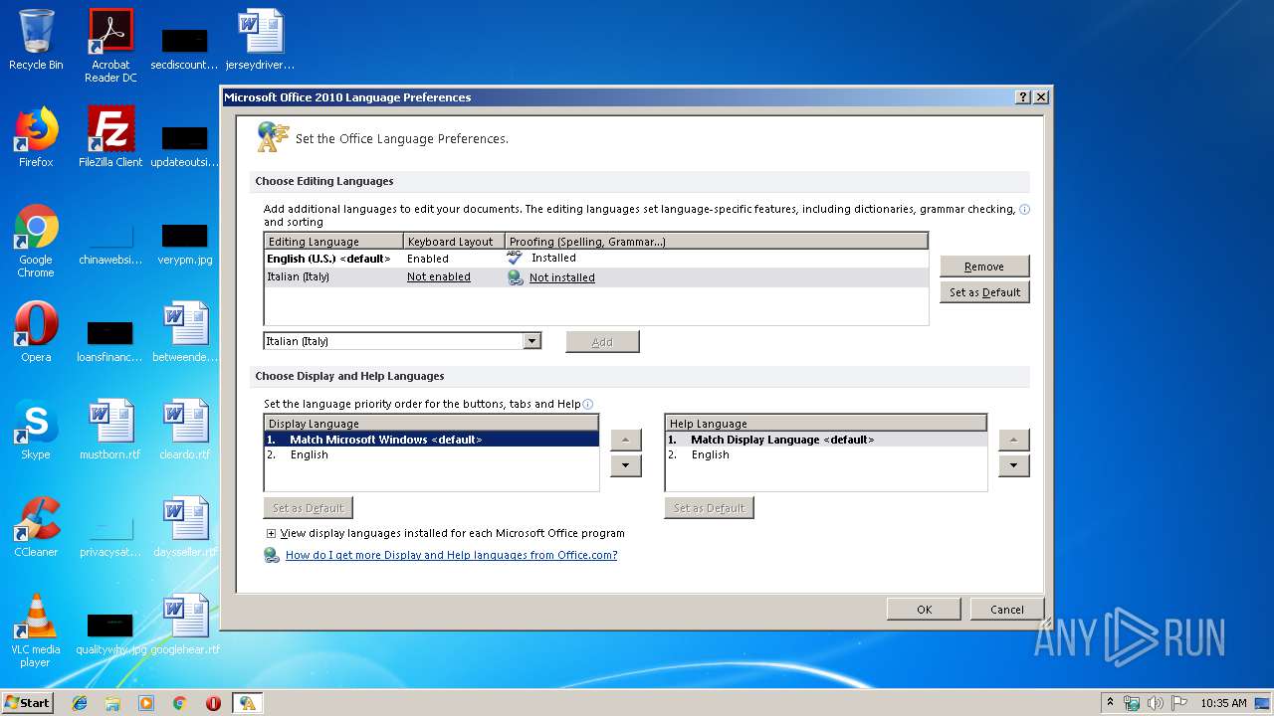Open the Start menu
1274x716 pixels.
click(28, 703)
